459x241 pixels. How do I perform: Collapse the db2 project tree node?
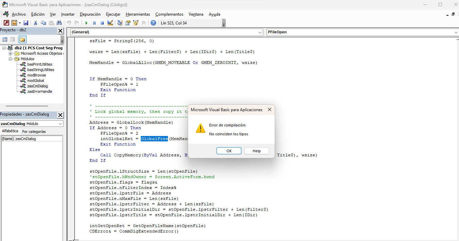(x=4, y=48)
